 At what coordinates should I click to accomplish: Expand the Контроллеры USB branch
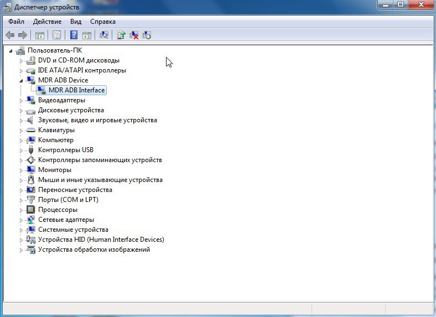click(x=21, y=150)
